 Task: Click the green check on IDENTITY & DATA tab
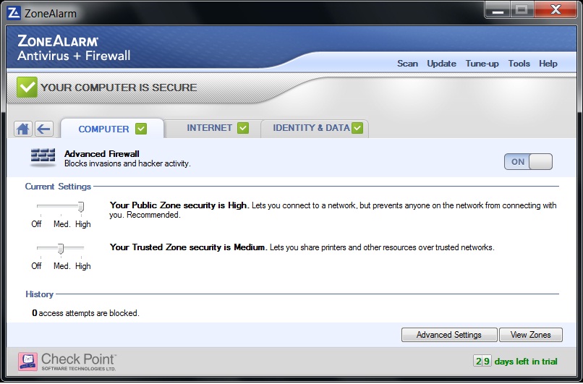coord(357,128)
